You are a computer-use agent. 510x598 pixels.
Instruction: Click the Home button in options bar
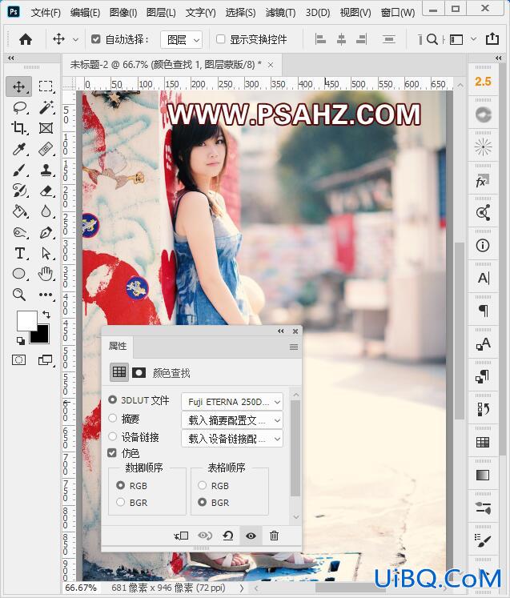[26, 39]
